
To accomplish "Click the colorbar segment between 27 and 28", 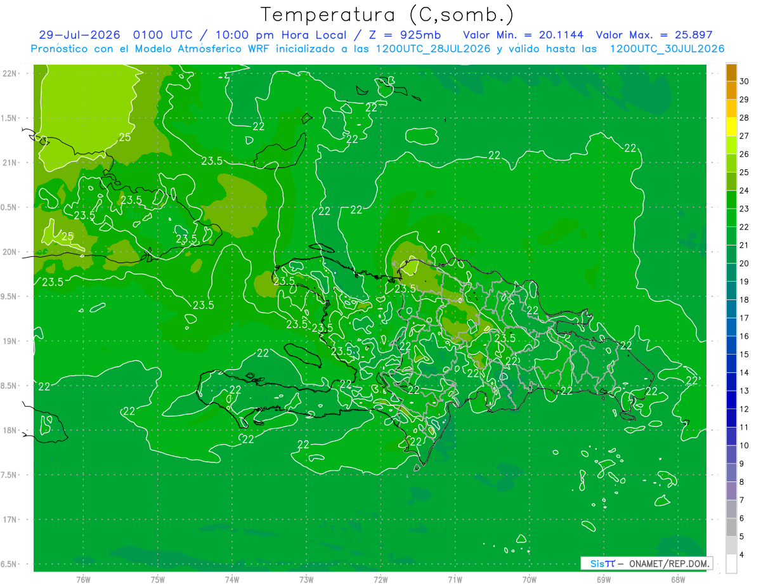I will pyautogui.click(x=731, y=127).
